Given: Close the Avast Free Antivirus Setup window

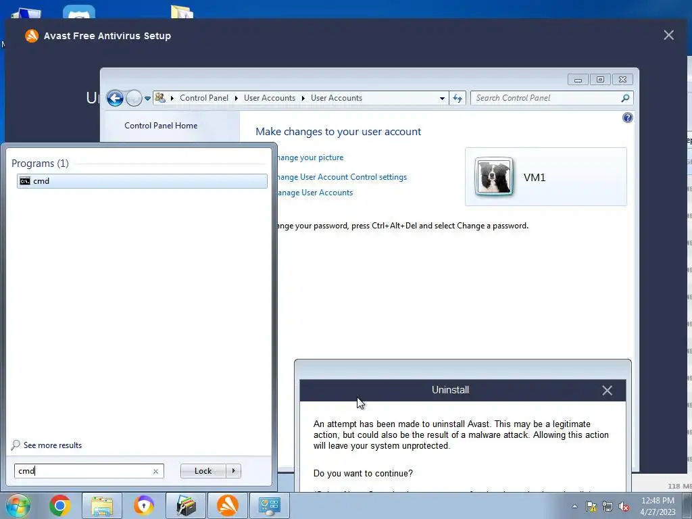Looking at the screenshot, I should pos(668,35).
